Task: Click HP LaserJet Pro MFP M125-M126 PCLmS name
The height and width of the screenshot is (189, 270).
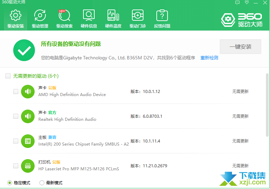Action: click(x=78, y=169)
